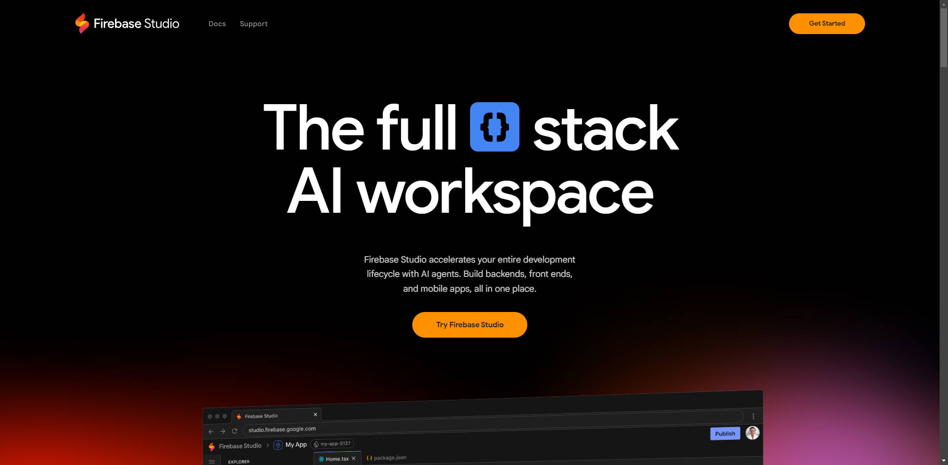Click the page scrollbar thumb
Screen dimensions: 948x465
pos(944,39)
